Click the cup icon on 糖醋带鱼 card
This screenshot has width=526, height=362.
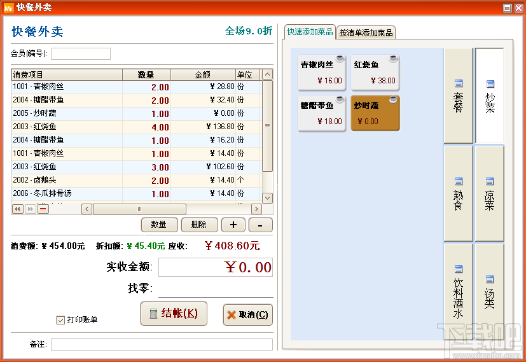(x=340, y=99)
